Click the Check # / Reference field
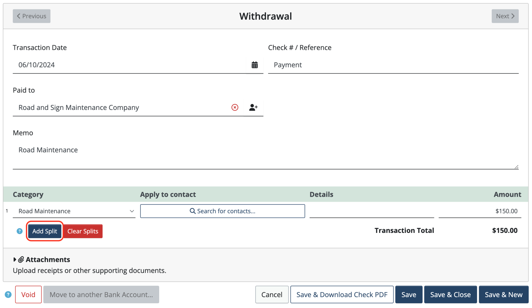 393,65
